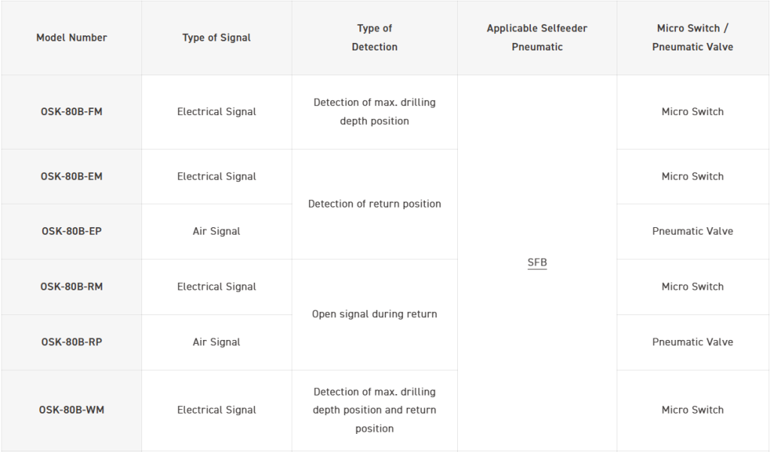Image resolution: width=770 pixels, height=452 pixels.
Task: Open the SFB selfeeder link
Action: click(537, 262)
